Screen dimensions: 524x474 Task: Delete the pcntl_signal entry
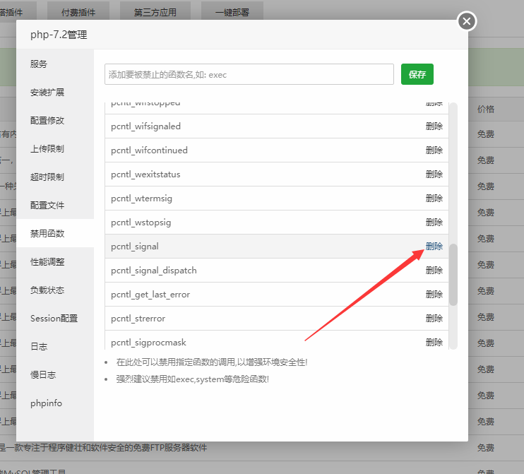(434, 247)
